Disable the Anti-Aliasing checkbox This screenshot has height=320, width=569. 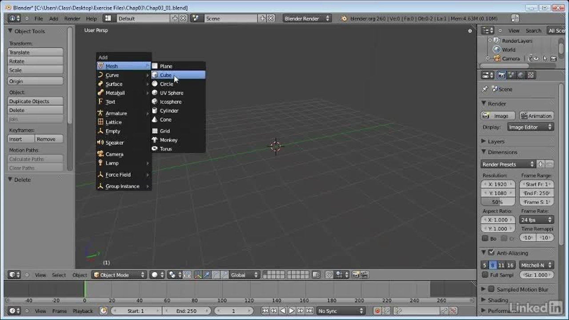point(492,252)
